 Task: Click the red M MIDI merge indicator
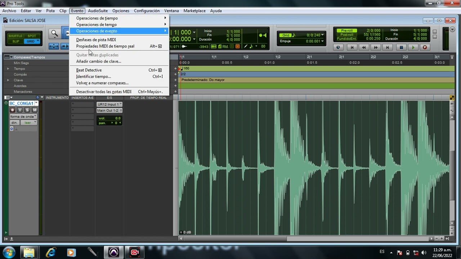(237, 46)
